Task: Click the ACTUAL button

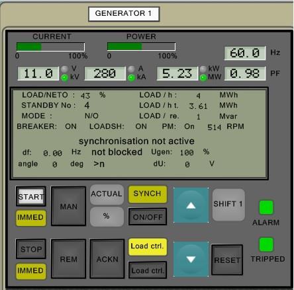Action: [x=107, y=194]
